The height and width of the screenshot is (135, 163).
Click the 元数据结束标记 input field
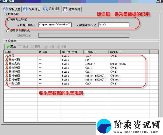(x=114, y=25)
